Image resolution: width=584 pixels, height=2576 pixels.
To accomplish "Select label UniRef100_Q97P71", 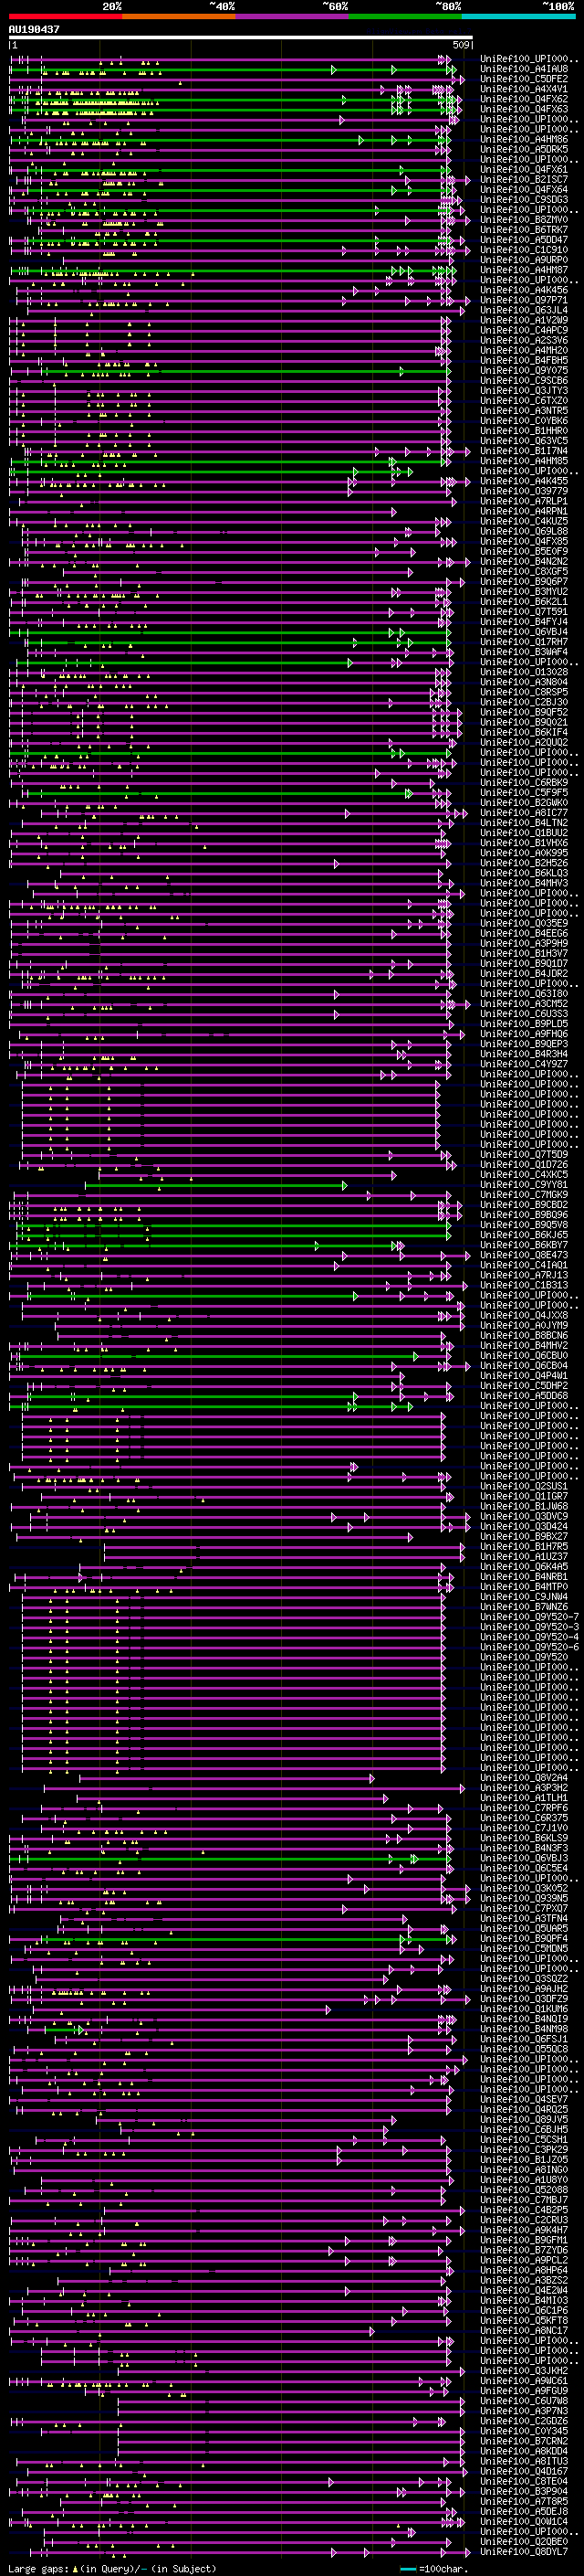I will coord(524,301).
